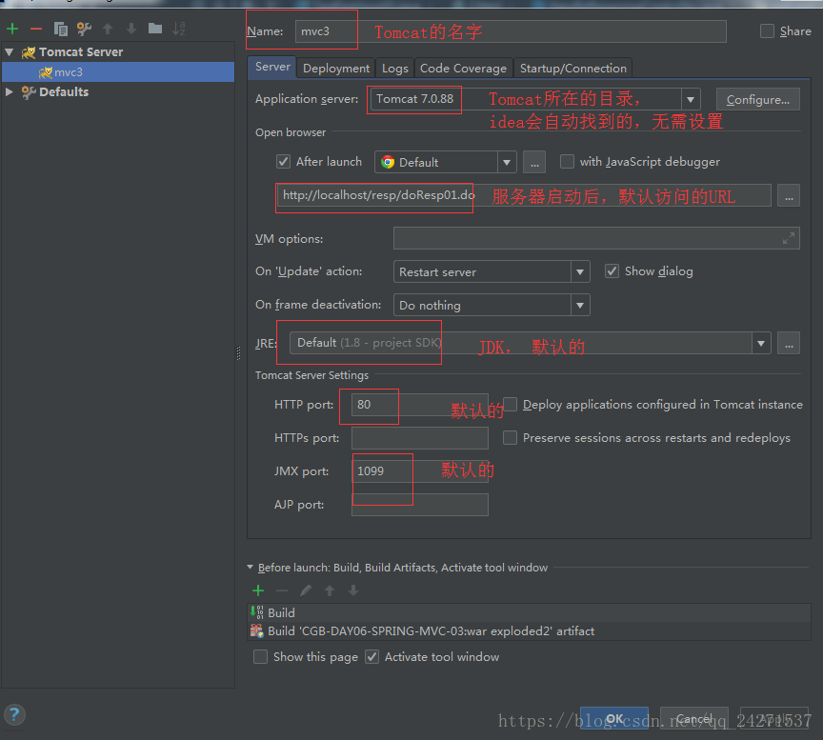The width and height of the screenshot is (823, 740).
Task: Add new configuration with green plus
Action: coord(12,29)
